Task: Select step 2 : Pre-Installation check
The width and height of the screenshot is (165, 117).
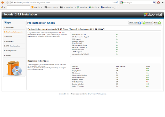Action: (x=13, y=32)
